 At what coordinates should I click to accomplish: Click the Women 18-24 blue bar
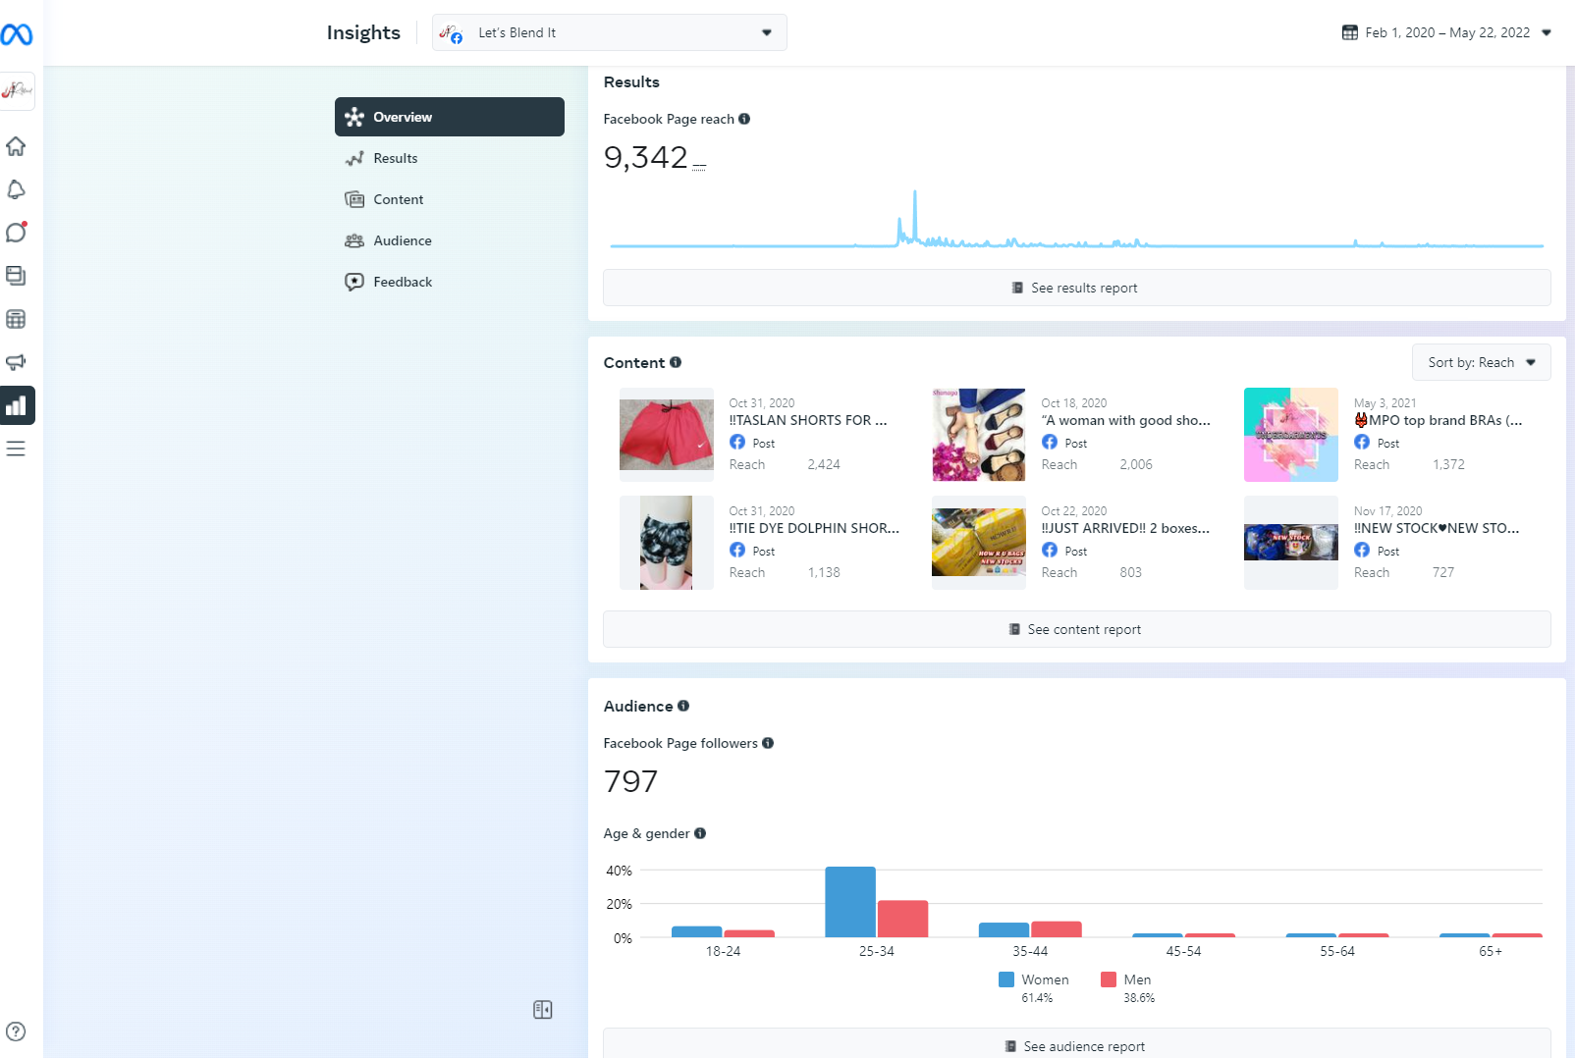[697, 931]
